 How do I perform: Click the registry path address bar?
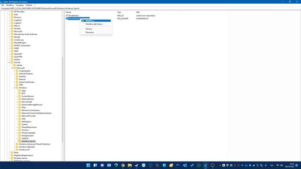(x=150, y=8)
